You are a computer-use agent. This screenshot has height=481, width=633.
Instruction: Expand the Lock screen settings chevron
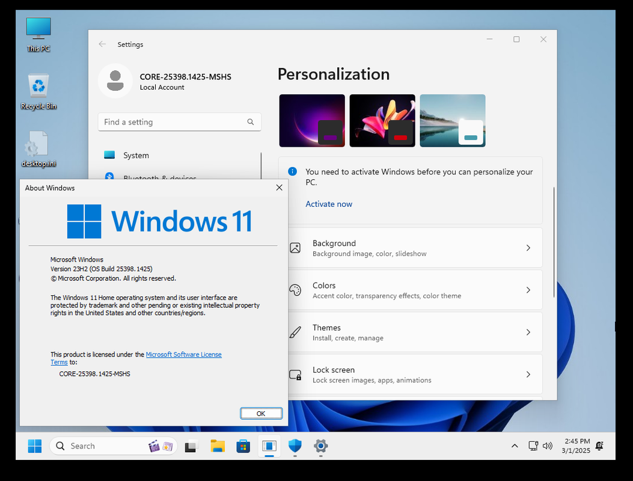528,375
